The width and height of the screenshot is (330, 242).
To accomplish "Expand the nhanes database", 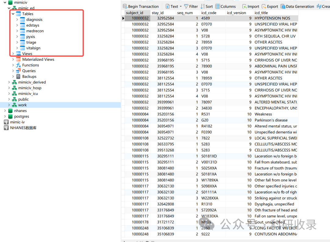I will (x=5, y=110).
